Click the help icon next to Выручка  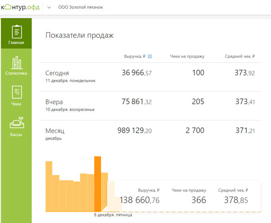pyautogui.click(x=150, y=56)
